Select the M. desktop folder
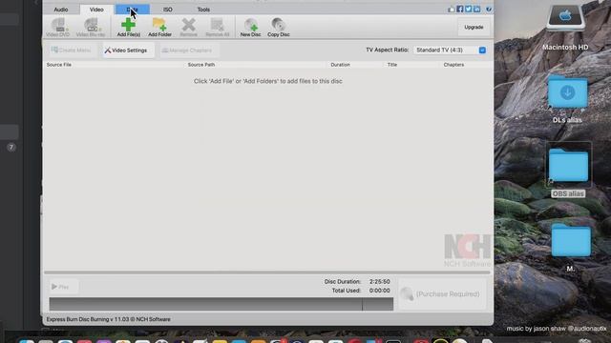This screenshot has height=343, width=611. coord(571,247)
